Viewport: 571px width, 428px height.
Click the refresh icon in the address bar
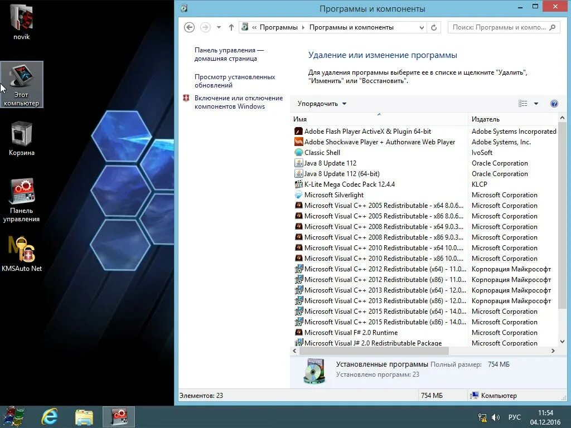click(434, 27)
